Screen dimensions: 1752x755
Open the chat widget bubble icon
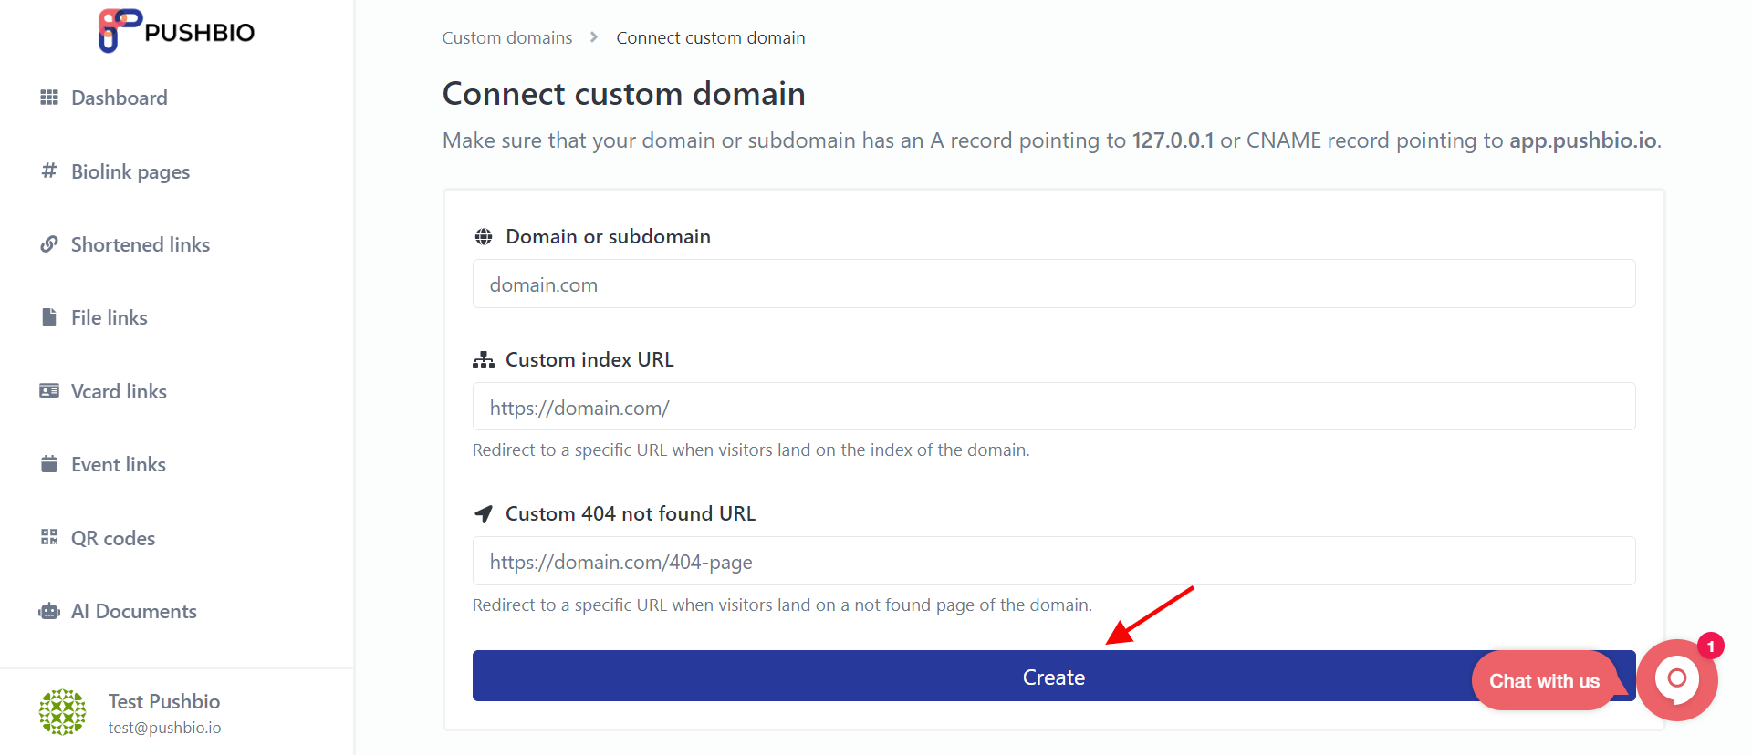point(1677,680)
